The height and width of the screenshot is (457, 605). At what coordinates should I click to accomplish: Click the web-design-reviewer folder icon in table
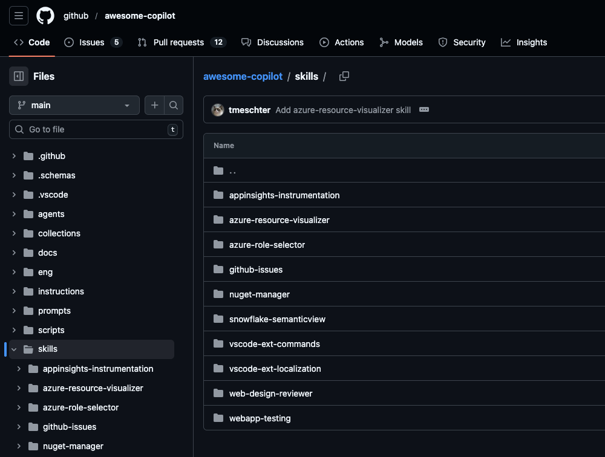click(x=218, y=394)
